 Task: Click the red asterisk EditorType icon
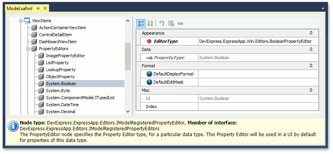149,41
